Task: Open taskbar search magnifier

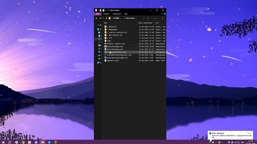Action: 10,142
